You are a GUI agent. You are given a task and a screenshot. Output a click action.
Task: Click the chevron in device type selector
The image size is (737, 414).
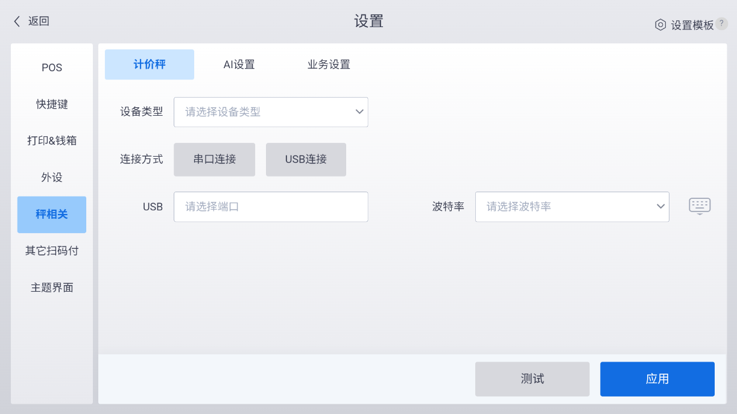(x=359, y=112)
